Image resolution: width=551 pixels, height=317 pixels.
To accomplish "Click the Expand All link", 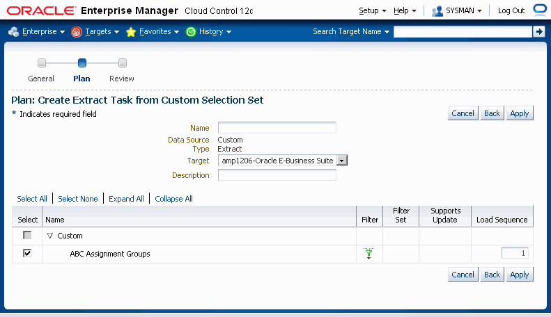I will coord(126,199).
